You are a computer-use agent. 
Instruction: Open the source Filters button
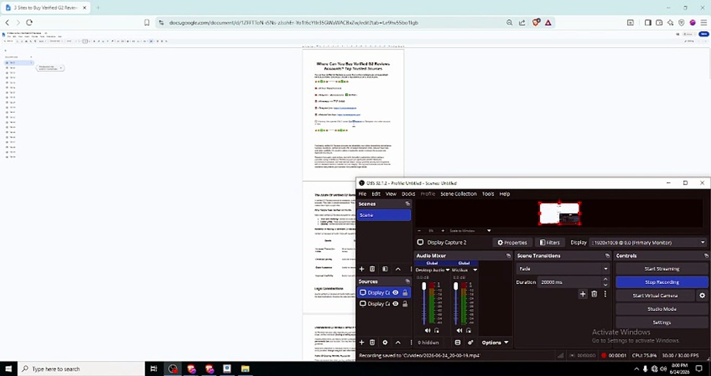[x=550, y=242]
